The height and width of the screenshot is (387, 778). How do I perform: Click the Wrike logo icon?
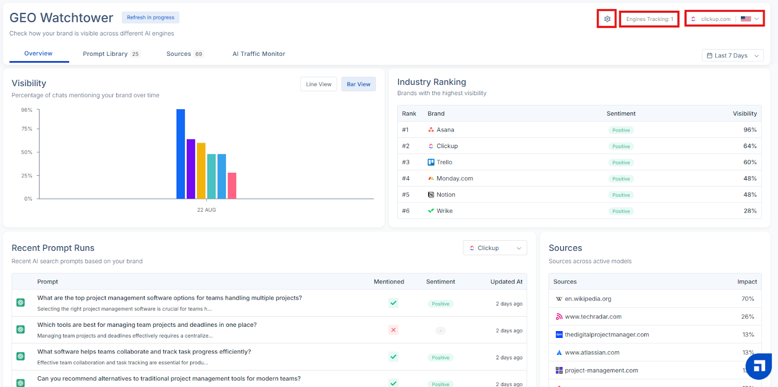tap(431, 211)
